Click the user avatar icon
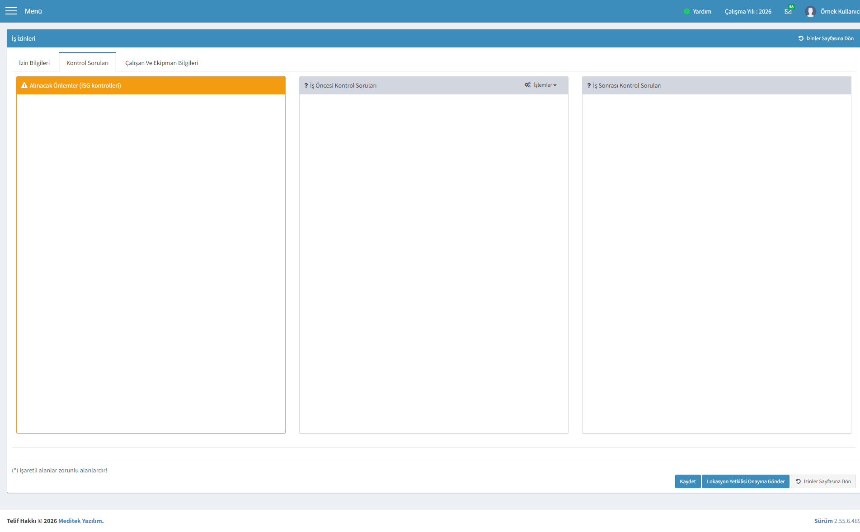 click(x=810, y=11)
